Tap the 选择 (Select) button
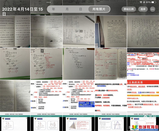 tap(143, 9)
